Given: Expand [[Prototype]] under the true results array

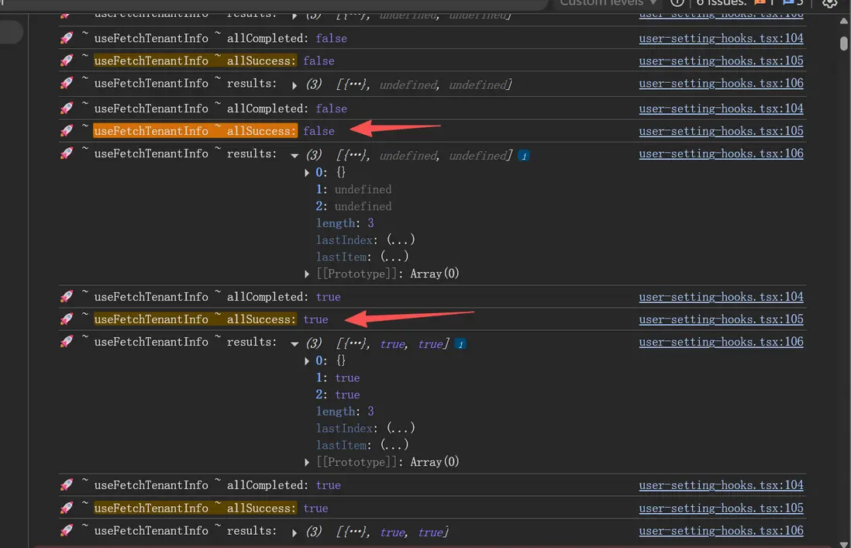Looking at the screenshot, I should pos(308,462).
